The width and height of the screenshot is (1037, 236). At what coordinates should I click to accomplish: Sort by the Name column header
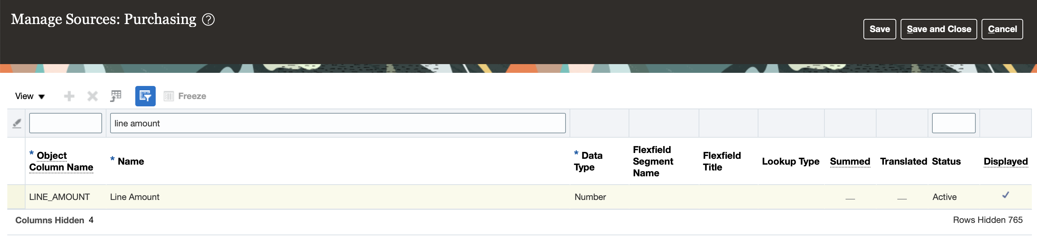pos(131,162)
